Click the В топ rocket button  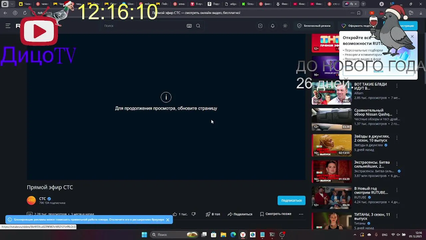[213, 214]
